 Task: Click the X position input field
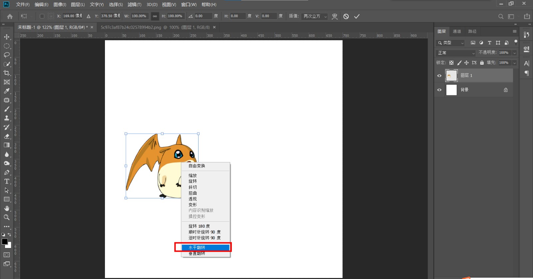tap(72, 16)
